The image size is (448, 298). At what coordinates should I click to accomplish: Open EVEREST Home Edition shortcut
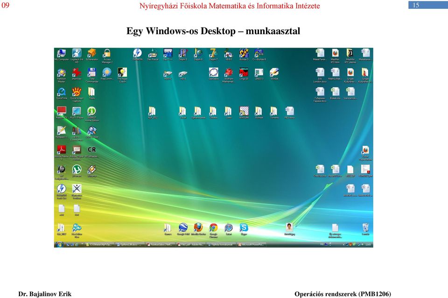click(92, 114)
